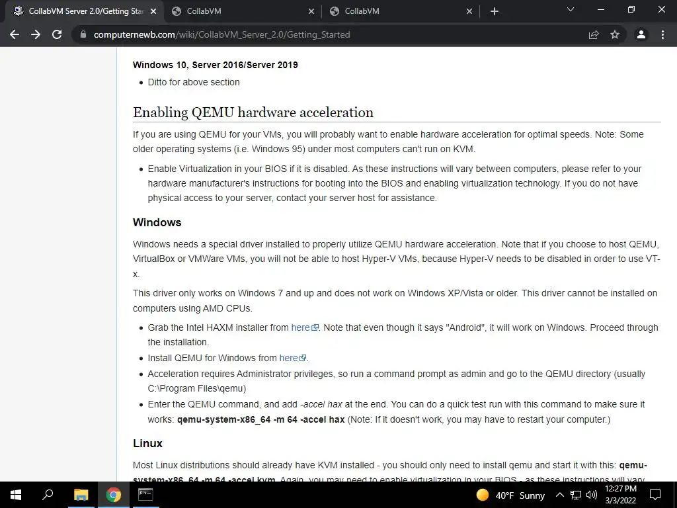Open taskbar search
The width and height of the screenshot is (677, 508).
pyautogui.click(x=48, y=495)
